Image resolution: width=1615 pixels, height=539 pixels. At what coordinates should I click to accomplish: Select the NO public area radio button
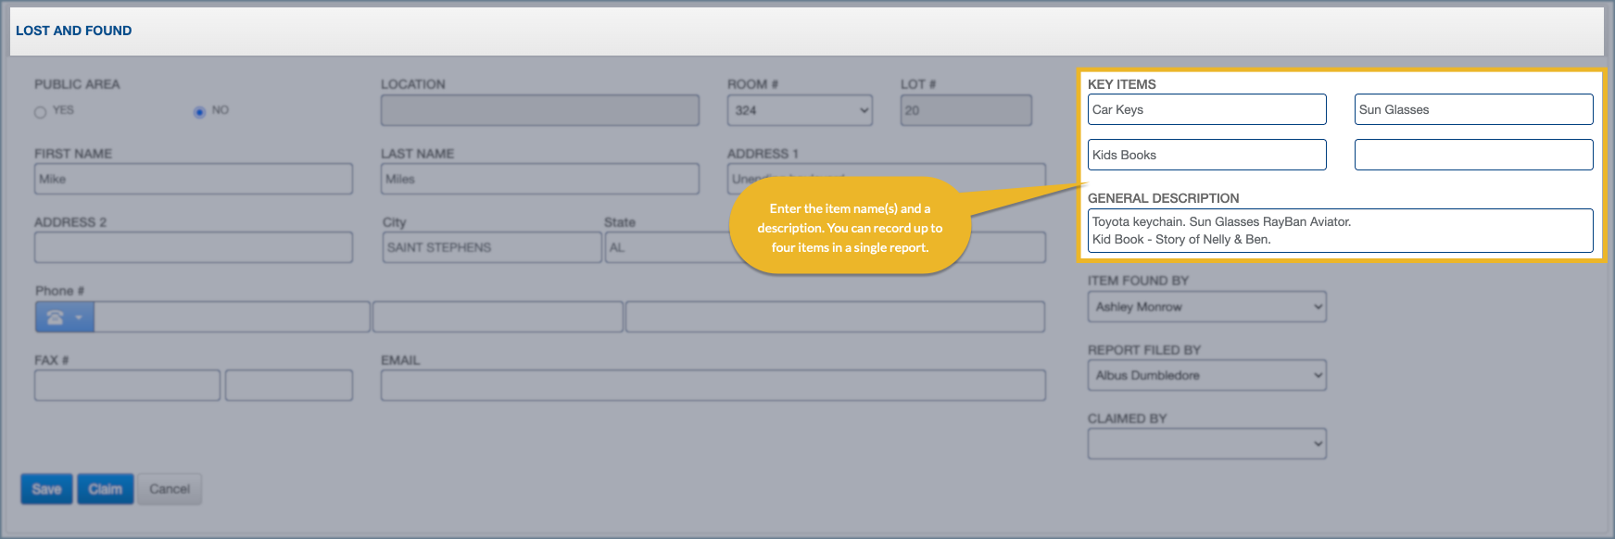coord(199,112)
